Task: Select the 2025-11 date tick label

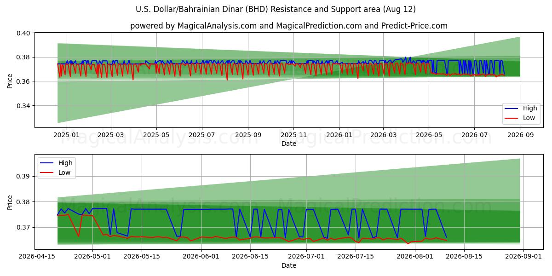Action: pyautogui.click(x=293, y=135)
